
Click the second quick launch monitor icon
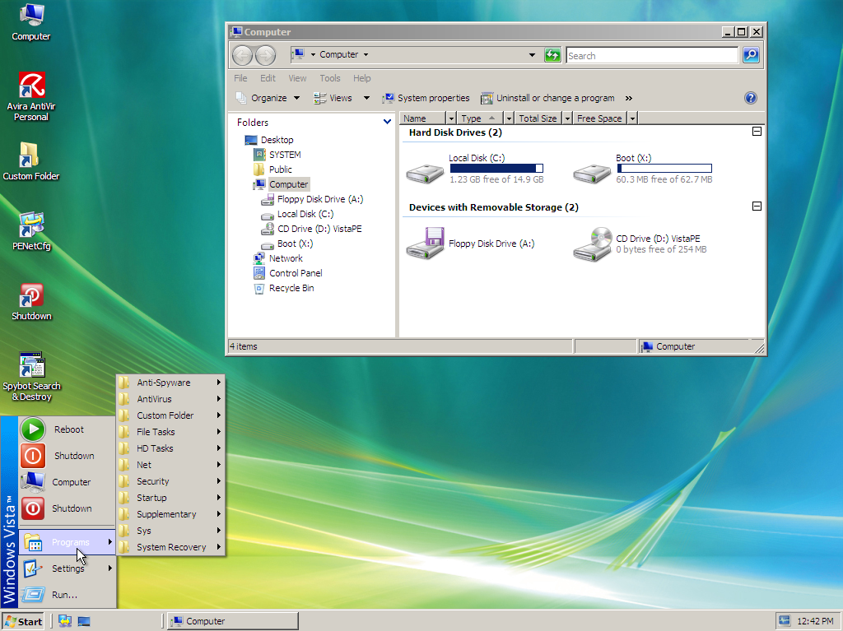84,621
